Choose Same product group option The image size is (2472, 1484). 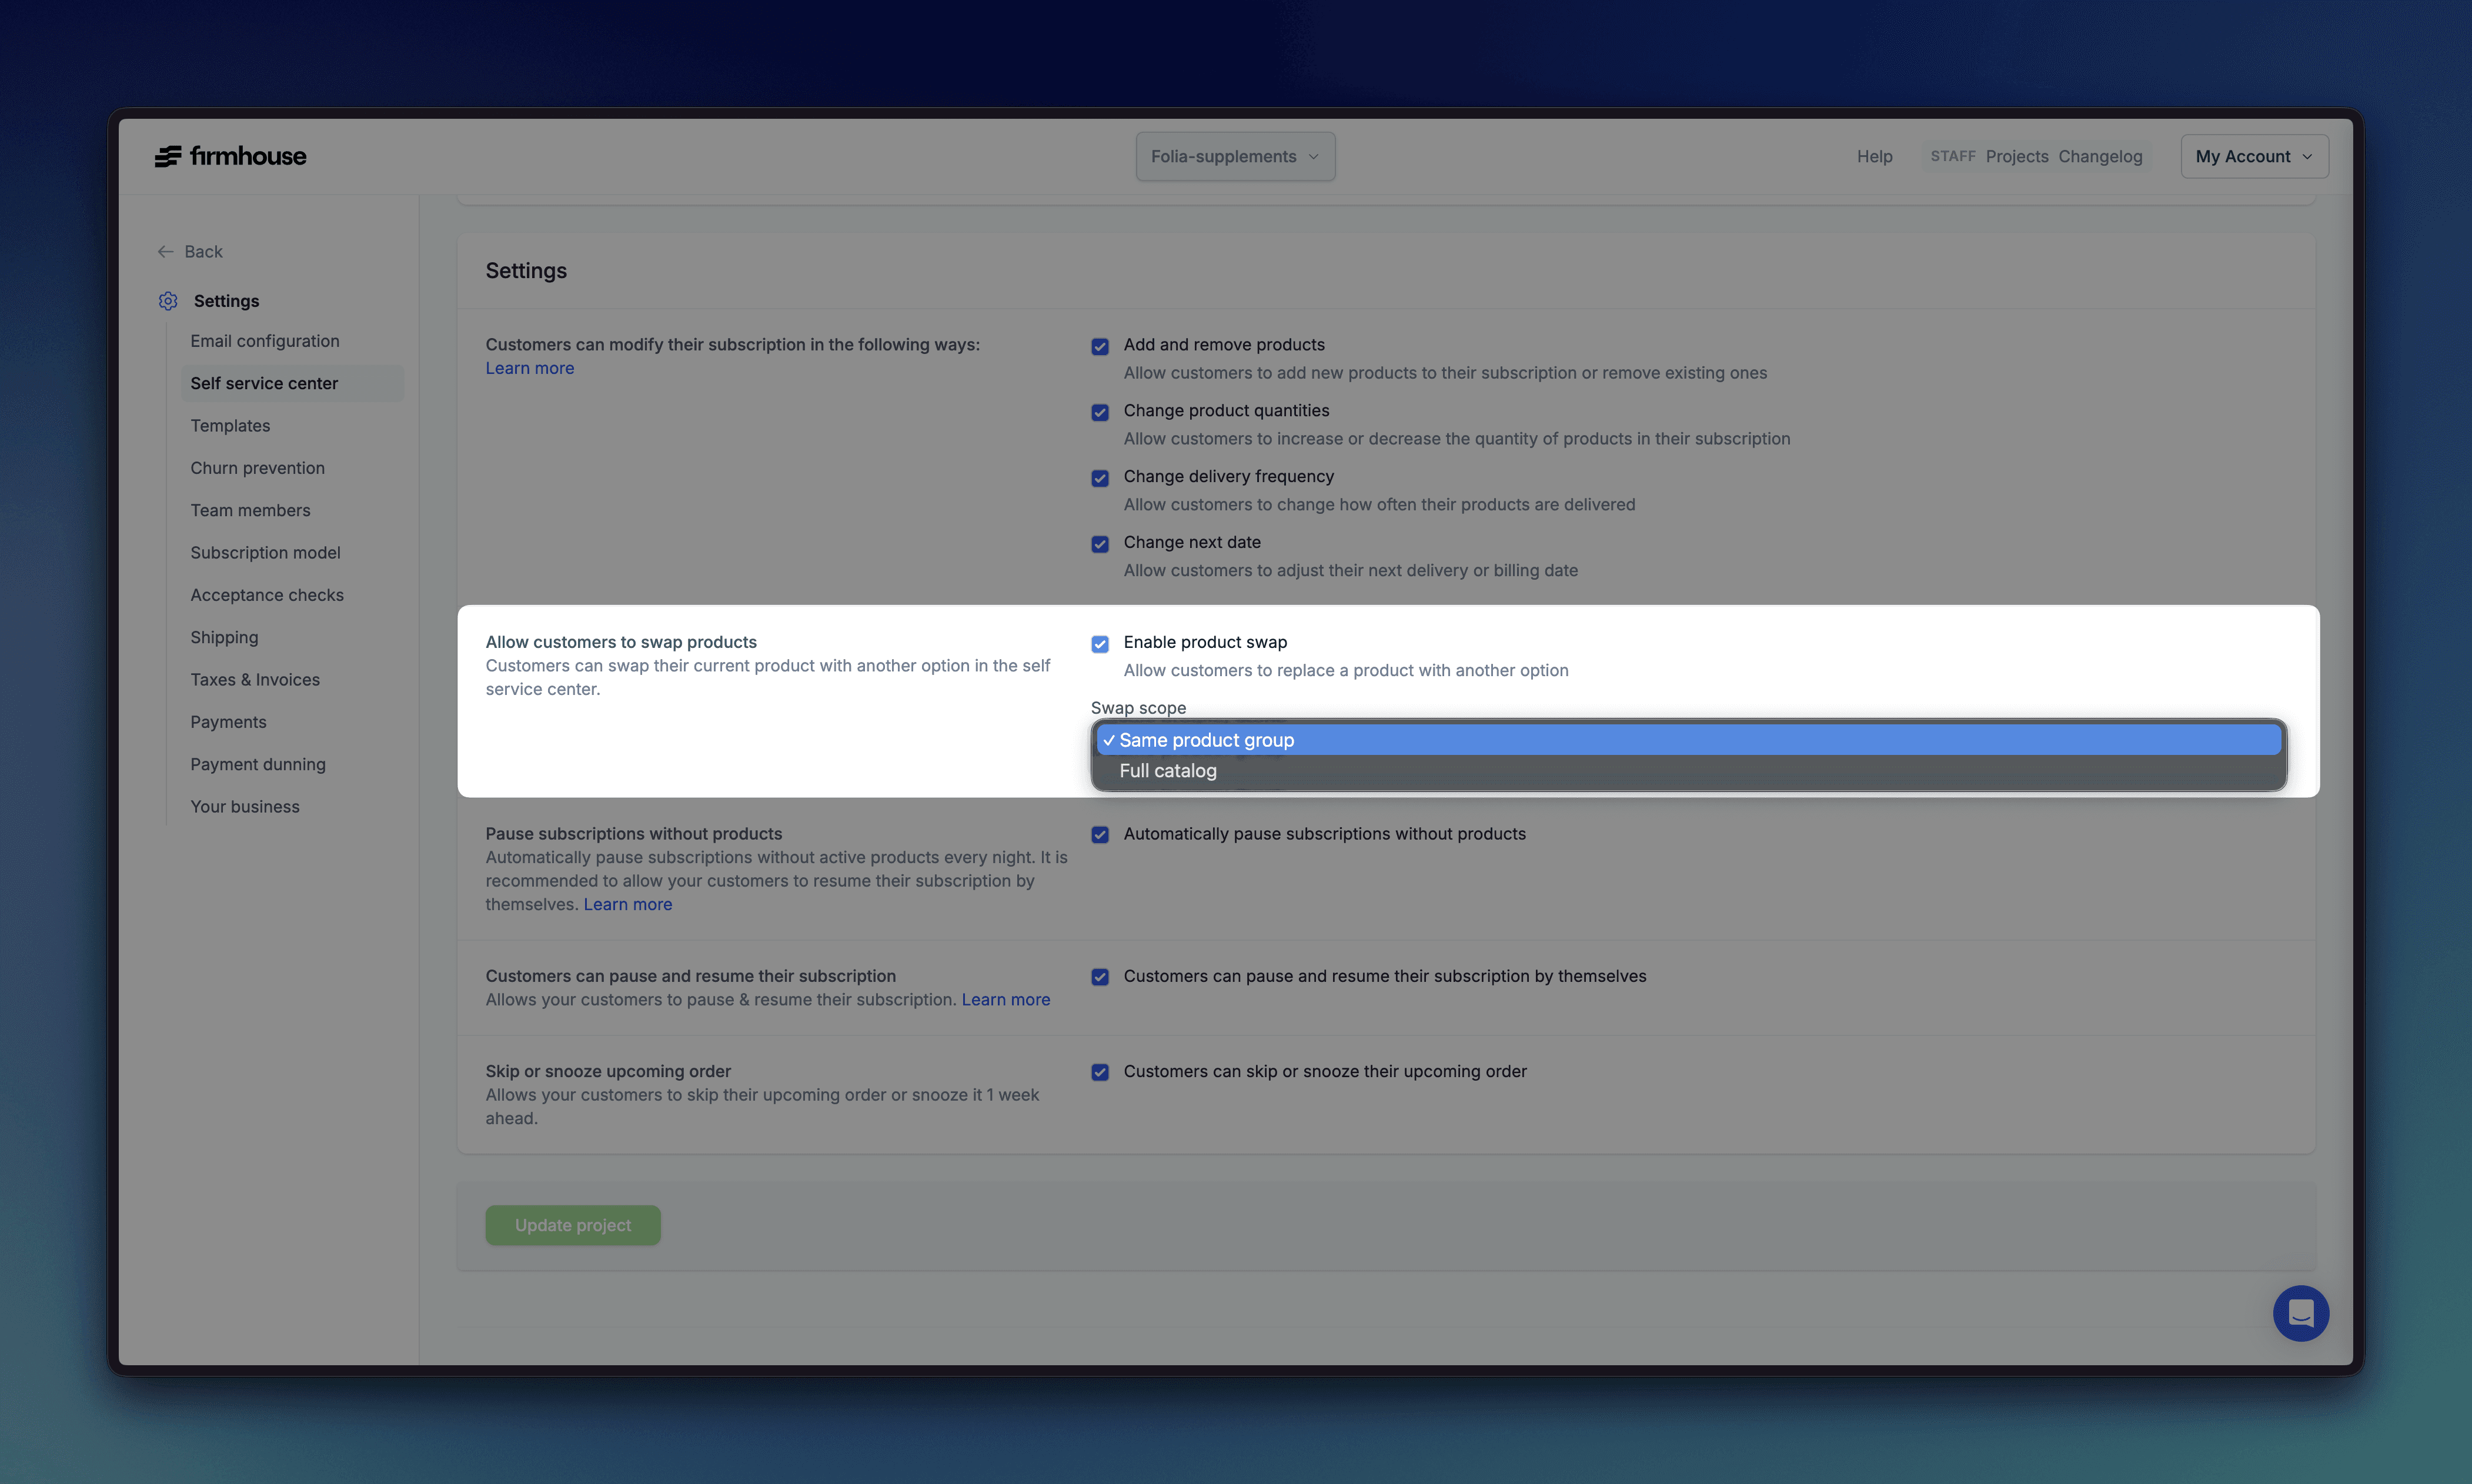(1206, 740)
